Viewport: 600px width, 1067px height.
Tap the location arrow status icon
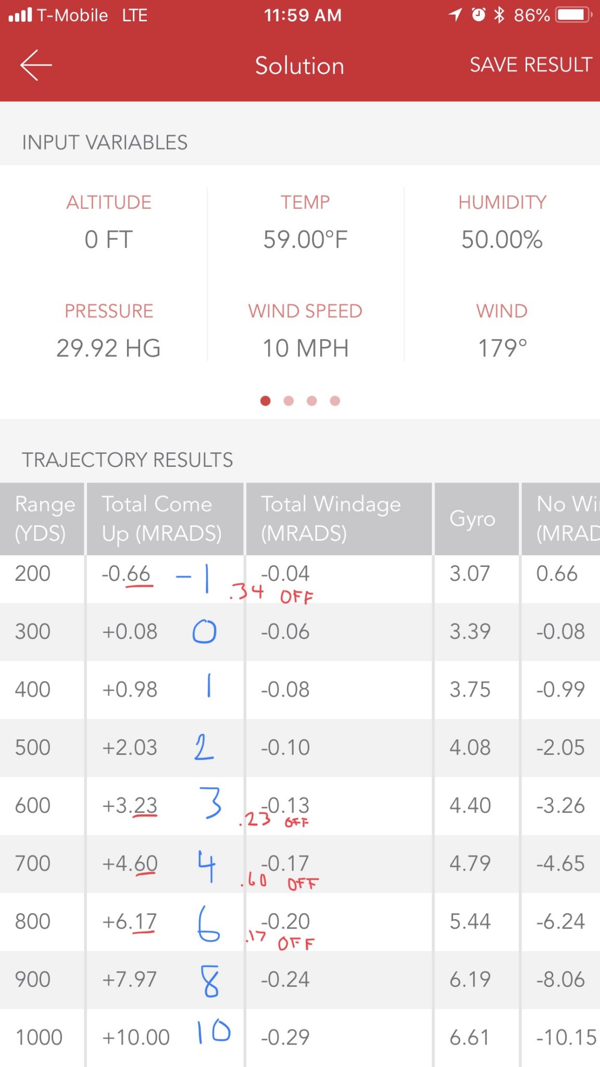[x=456, y=15]
